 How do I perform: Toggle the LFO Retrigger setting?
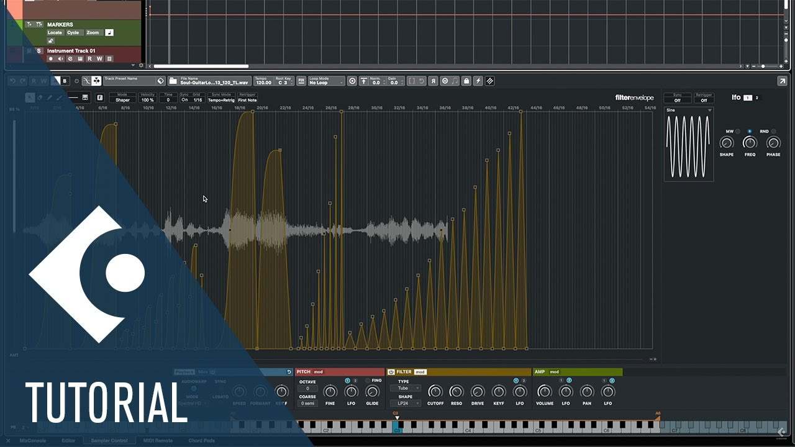pyautogui.click(x=704, y=100)
